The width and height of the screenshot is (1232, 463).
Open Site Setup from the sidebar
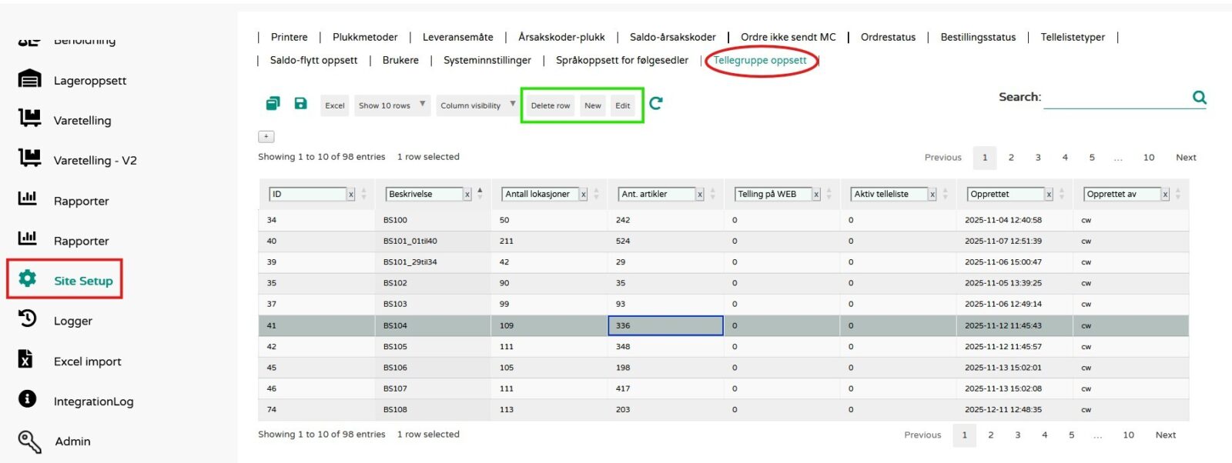click(x=83, y=281)
